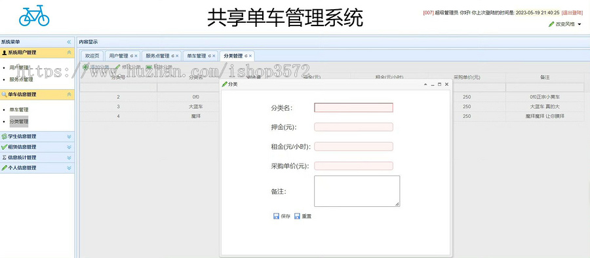Select 分类管理 in the sidebar menu
Image resolution: width=590 pixels, height=258 pixels.
point(19,122)
